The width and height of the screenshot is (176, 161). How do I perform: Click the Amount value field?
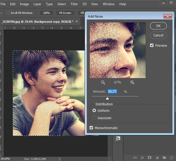[115, 92]
